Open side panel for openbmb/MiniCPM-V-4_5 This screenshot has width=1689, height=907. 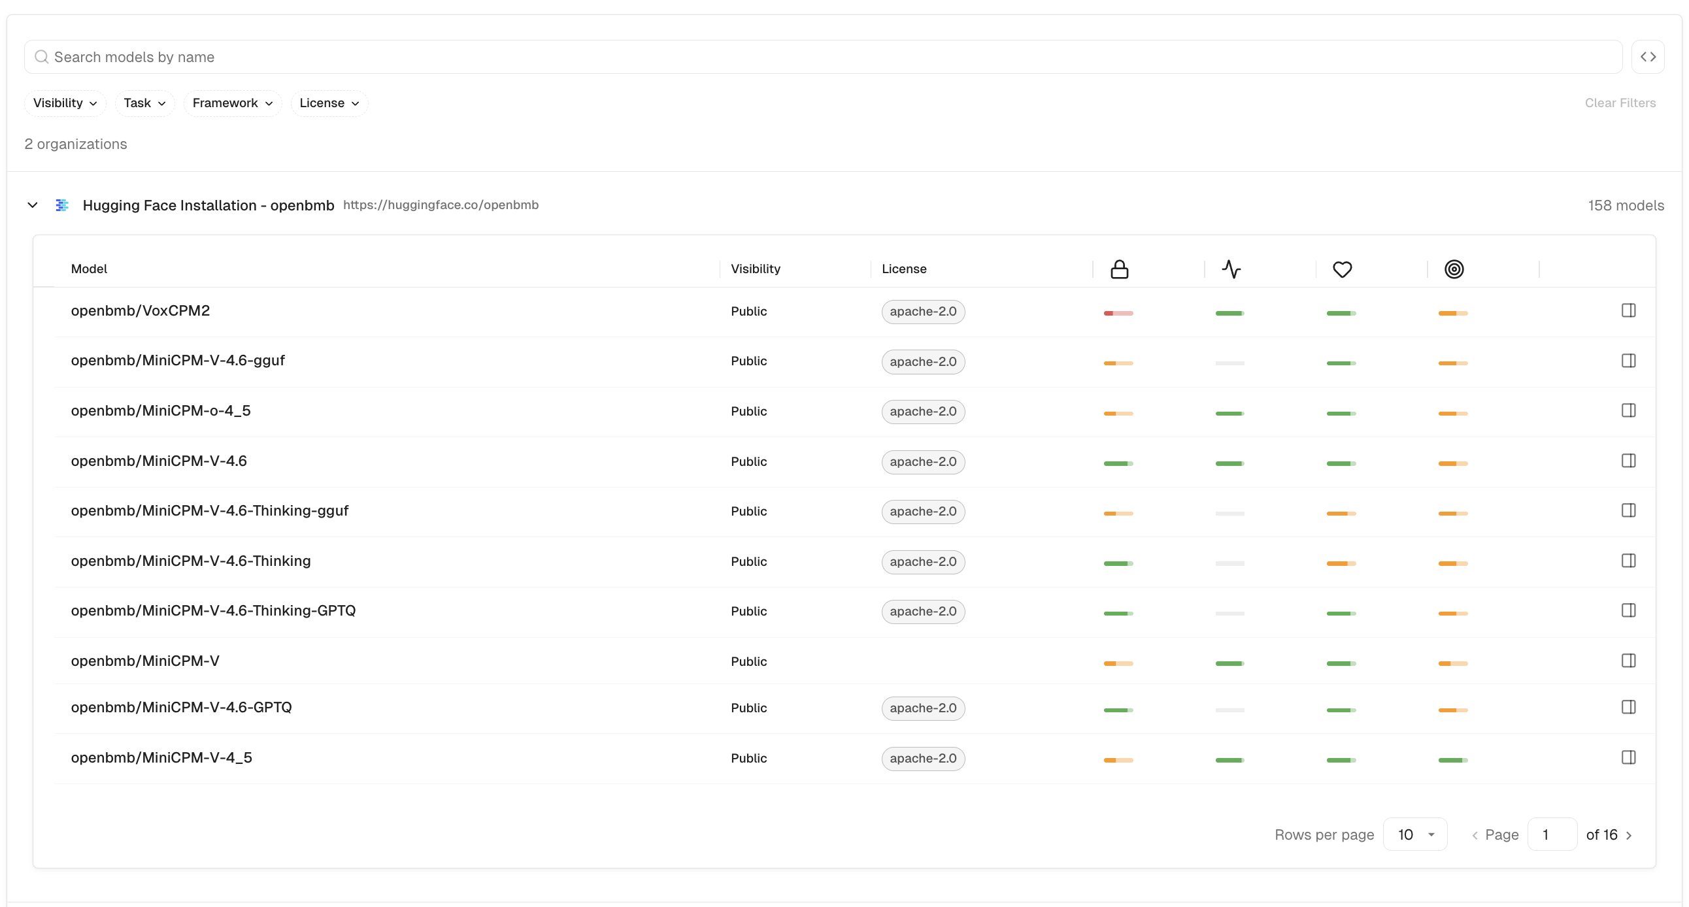(x=1628, y=757)
